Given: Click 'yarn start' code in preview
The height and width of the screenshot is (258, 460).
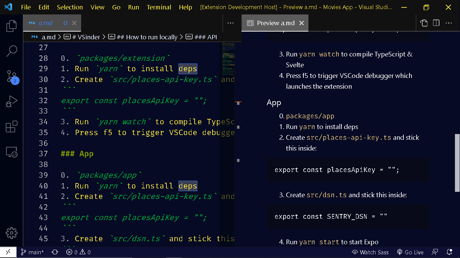Looking at the screenshot, I should coord(319,242).
